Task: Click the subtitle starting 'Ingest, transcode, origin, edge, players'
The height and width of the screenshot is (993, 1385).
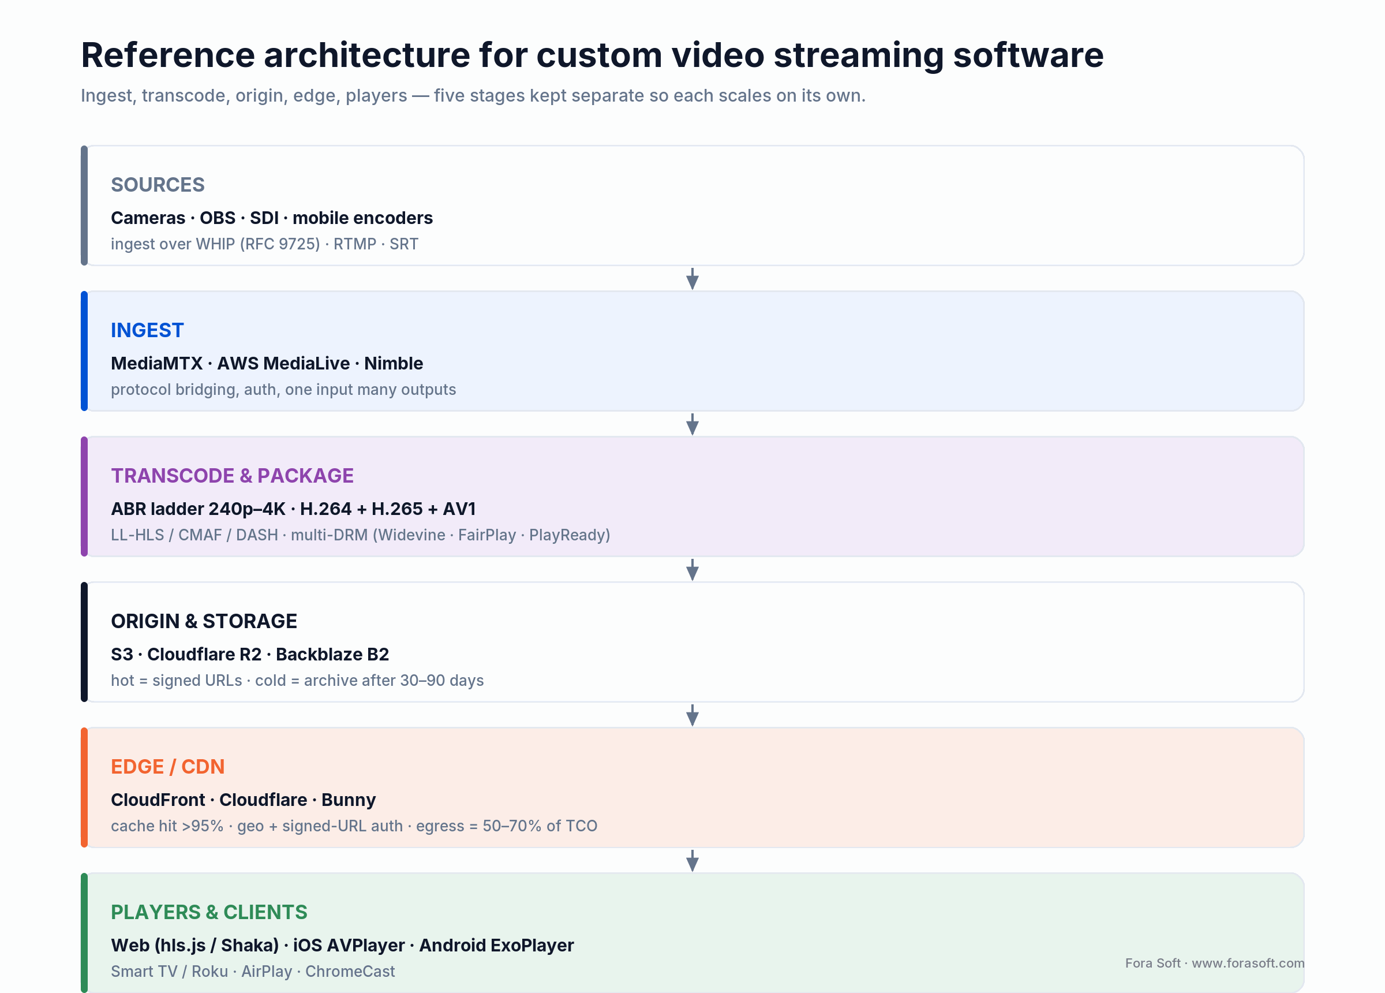Action: 473,96
